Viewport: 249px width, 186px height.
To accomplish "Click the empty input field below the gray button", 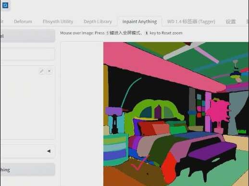I will click(27, 54).
